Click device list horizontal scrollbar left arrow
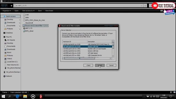 pyautogui.click(x=64, y=58)
